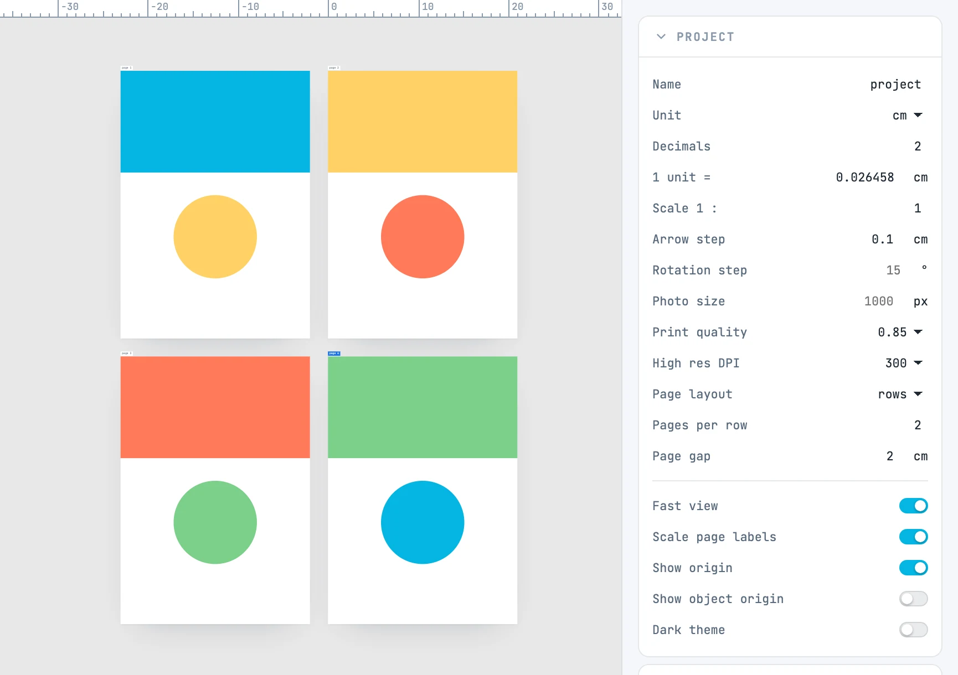
Task: Edit the Pages per row value
Action: (x=917, y=425)
